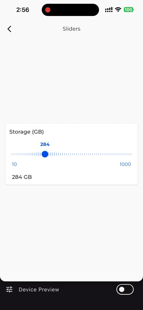The height and width of the screenshot is (310, 143).
Task: Click the slider track midpoint
Action: click(x=71, y=154)
